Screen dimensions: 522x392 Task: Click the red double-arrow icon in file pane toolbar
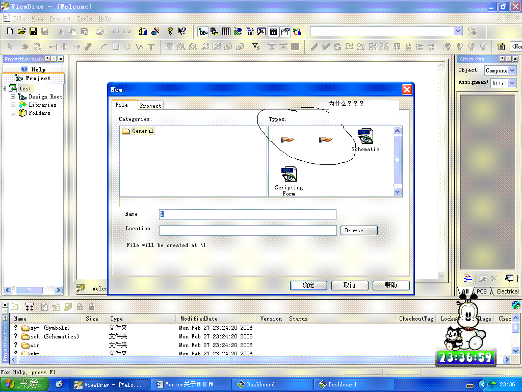[x=30, y=307]
